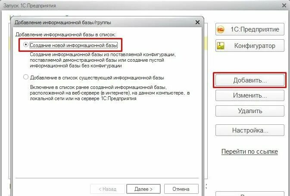This screenshot has height=196, width=290.
Task: Click the disabled '< Назад' button
Action: point(107,189)
